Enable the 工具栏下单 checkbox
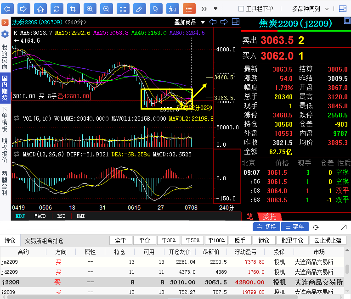351x299 pixels. click(241, 9)
